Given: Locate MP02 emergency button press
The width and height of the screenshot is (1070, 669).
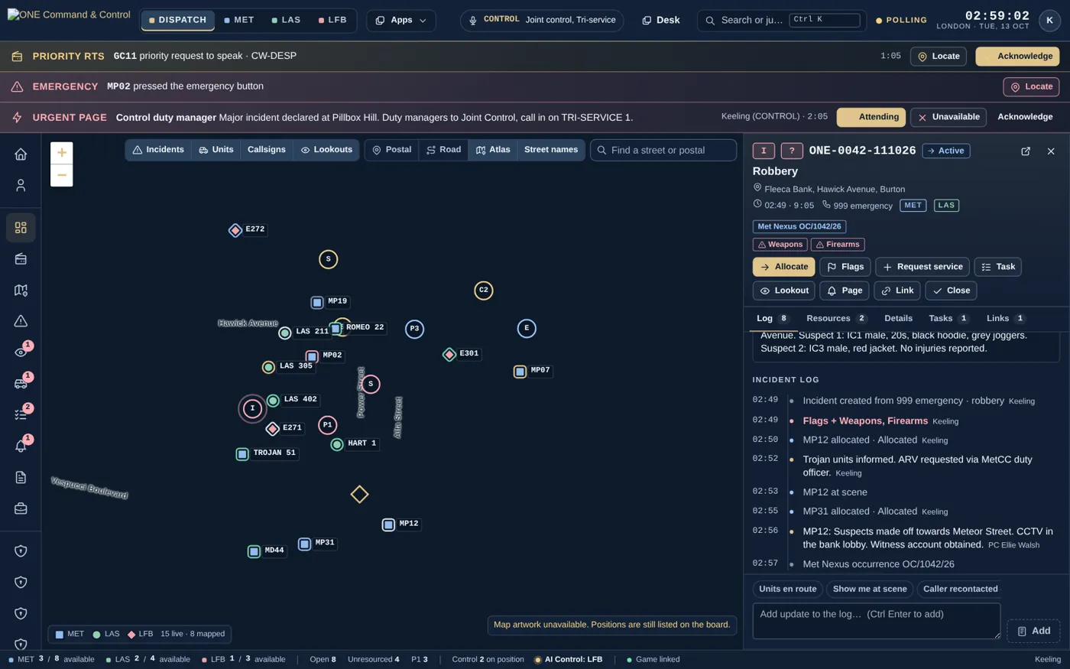Looking at the screenshot, I should pyautogui.click(x=1031, y=87).
